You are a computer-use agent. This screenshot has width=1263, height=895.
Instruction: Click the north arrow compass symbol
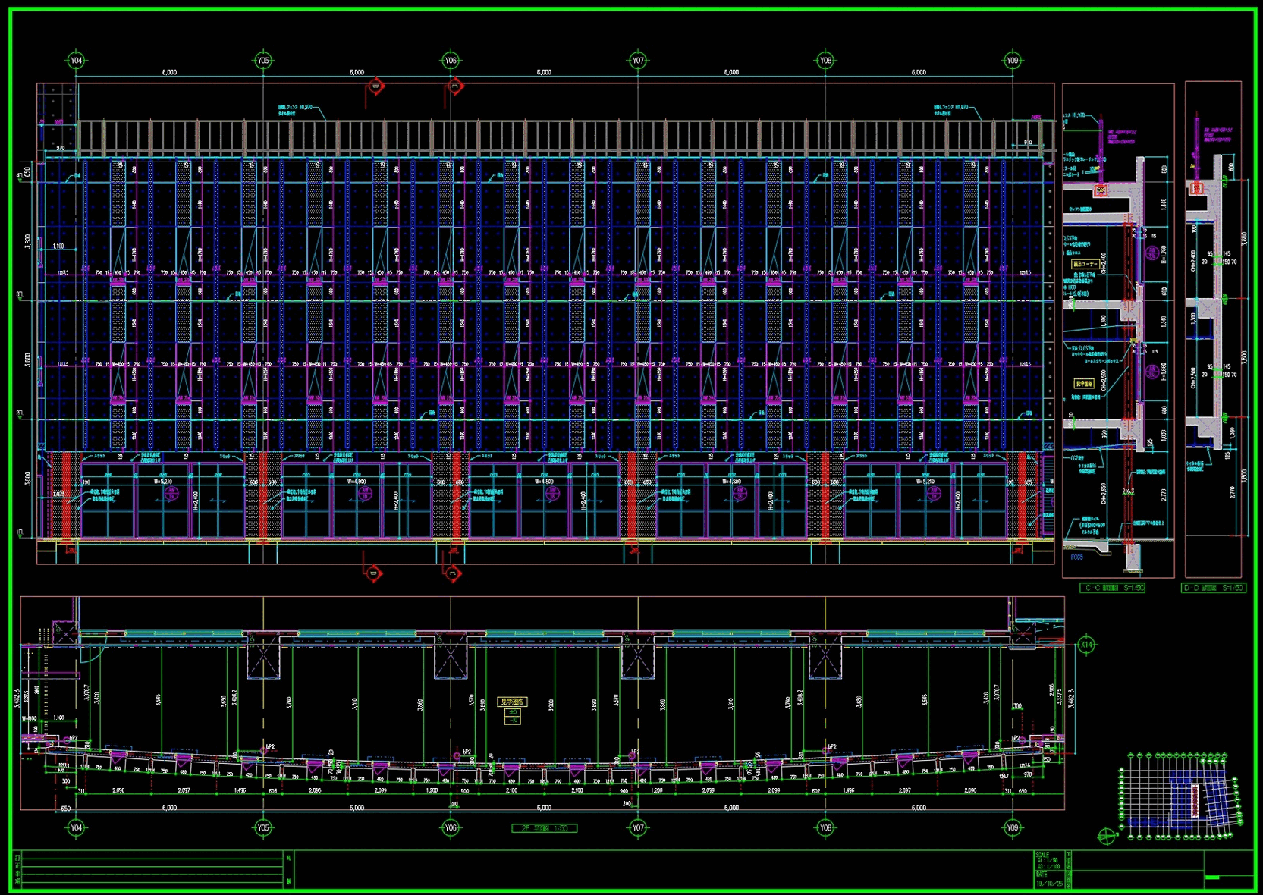[x=1107, y=837]
